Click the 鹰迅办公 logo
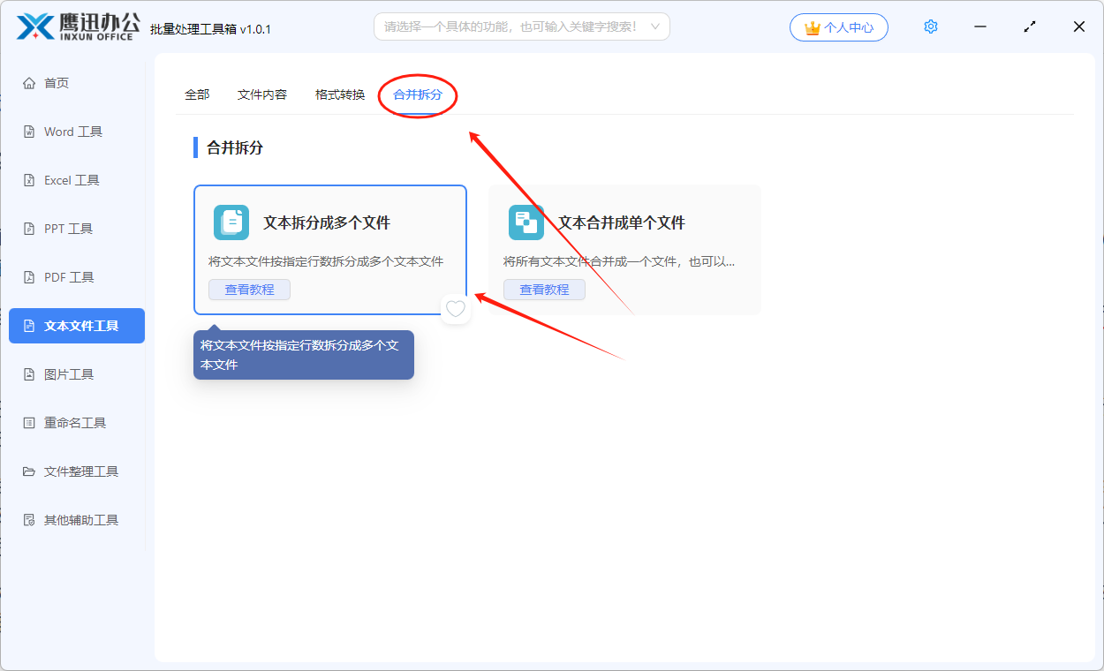This screenshot has width=1104, height=671. pos(79,26)
